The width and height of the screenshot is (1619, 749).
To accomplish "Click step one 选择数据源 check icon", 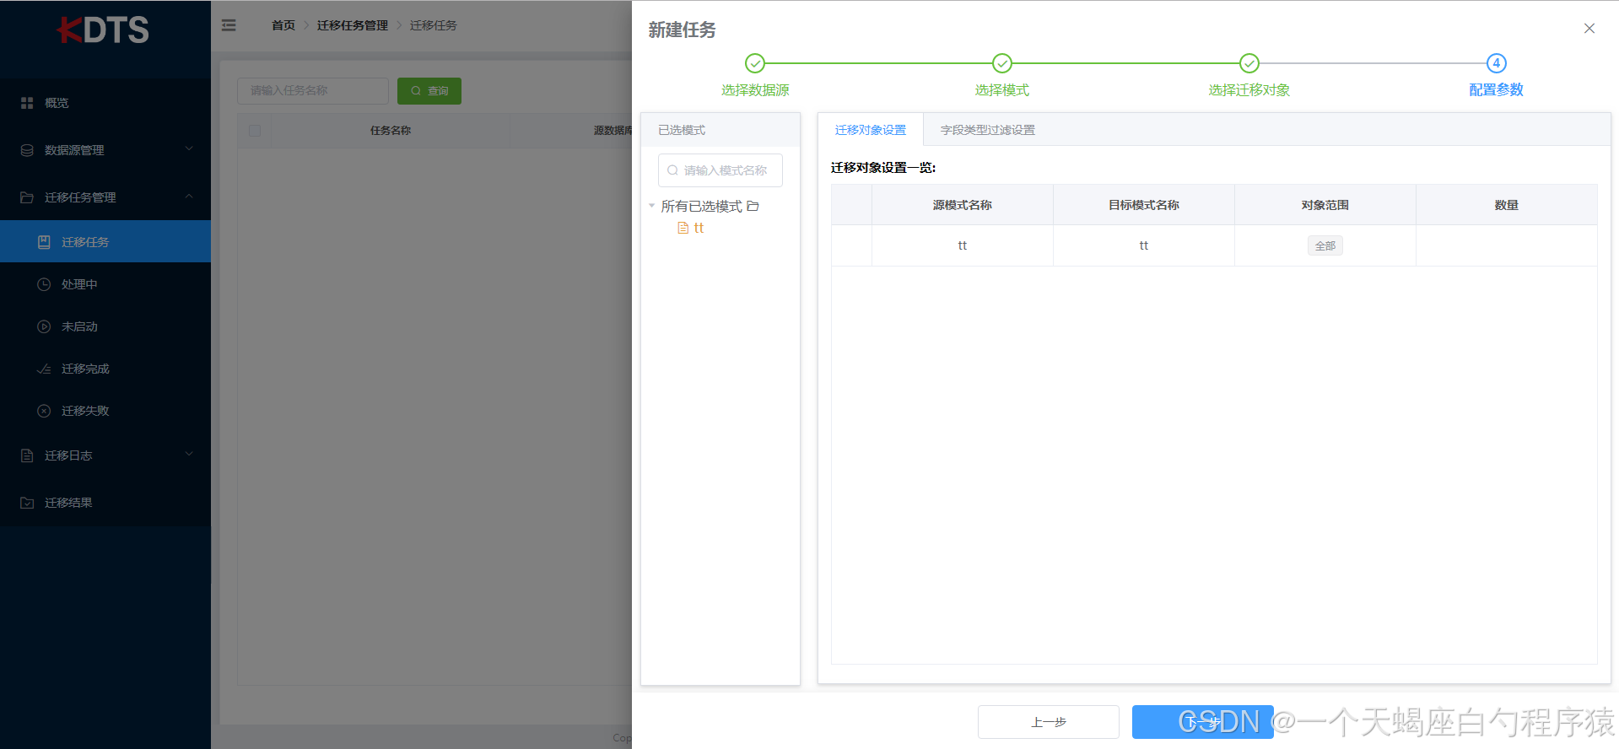I will (755, 63).
